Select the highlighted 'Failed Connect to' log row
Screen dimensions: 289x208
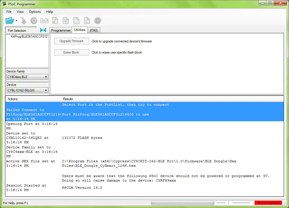[x=145, y=114]
